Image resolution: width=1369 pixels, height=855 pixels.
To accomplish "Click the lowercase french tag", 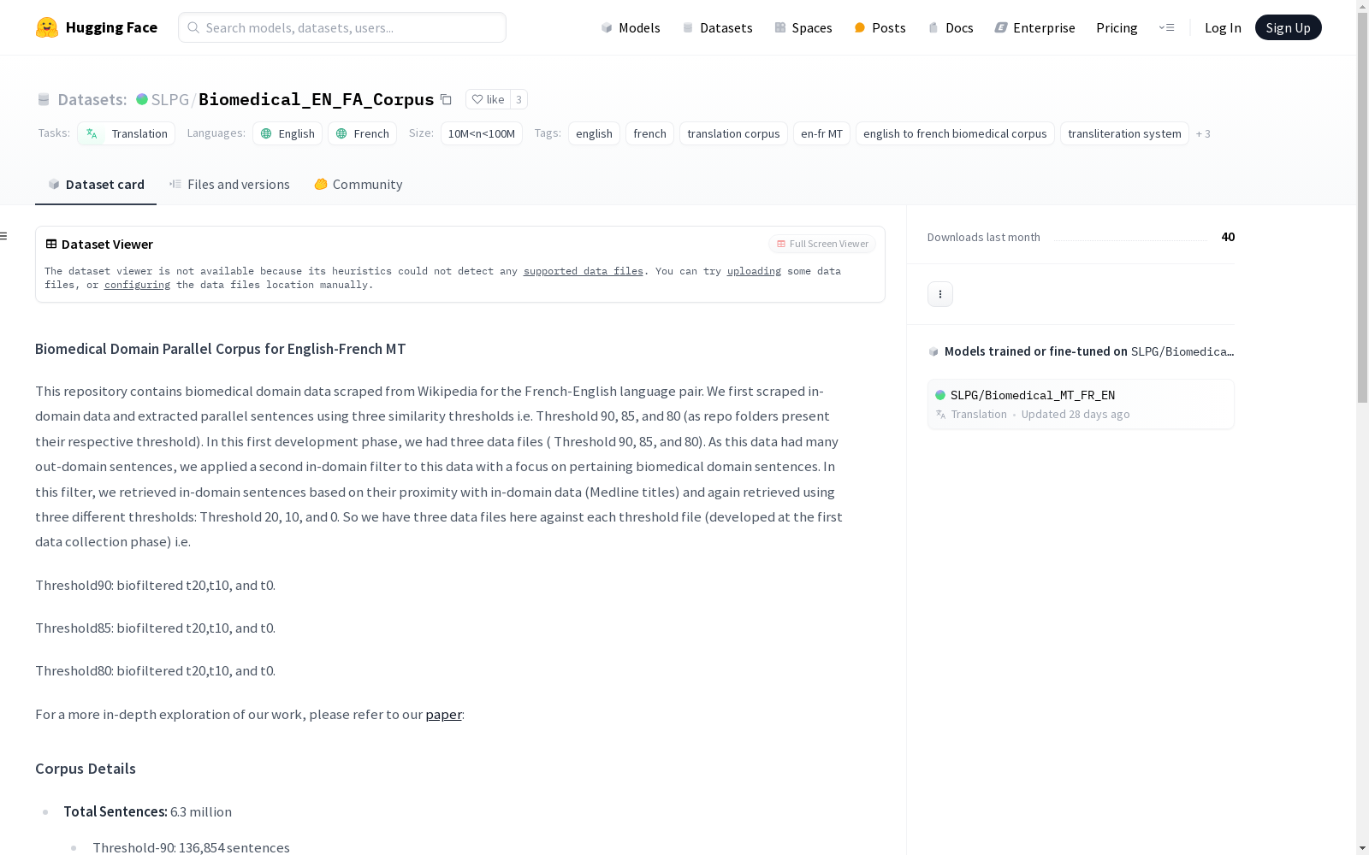I will (x=650, y=133).
